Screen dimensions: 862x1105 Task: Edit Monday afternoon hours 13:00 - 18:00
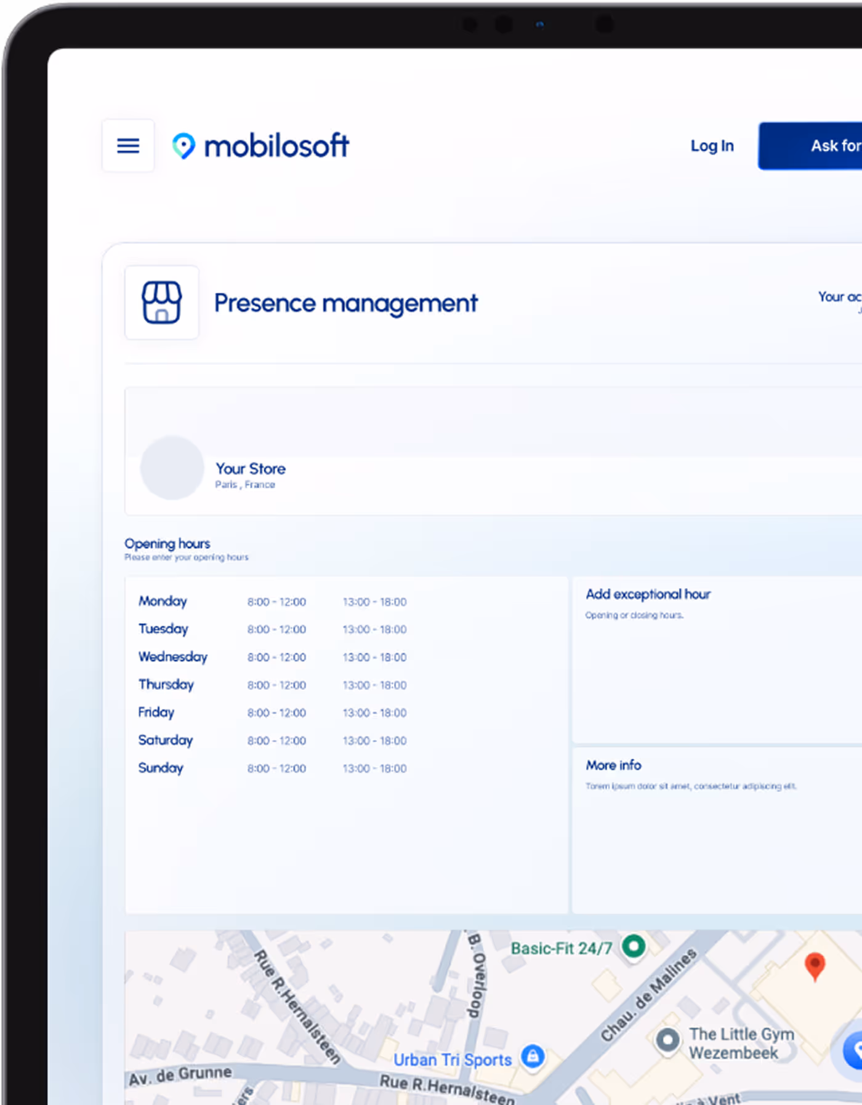(374, 602)
